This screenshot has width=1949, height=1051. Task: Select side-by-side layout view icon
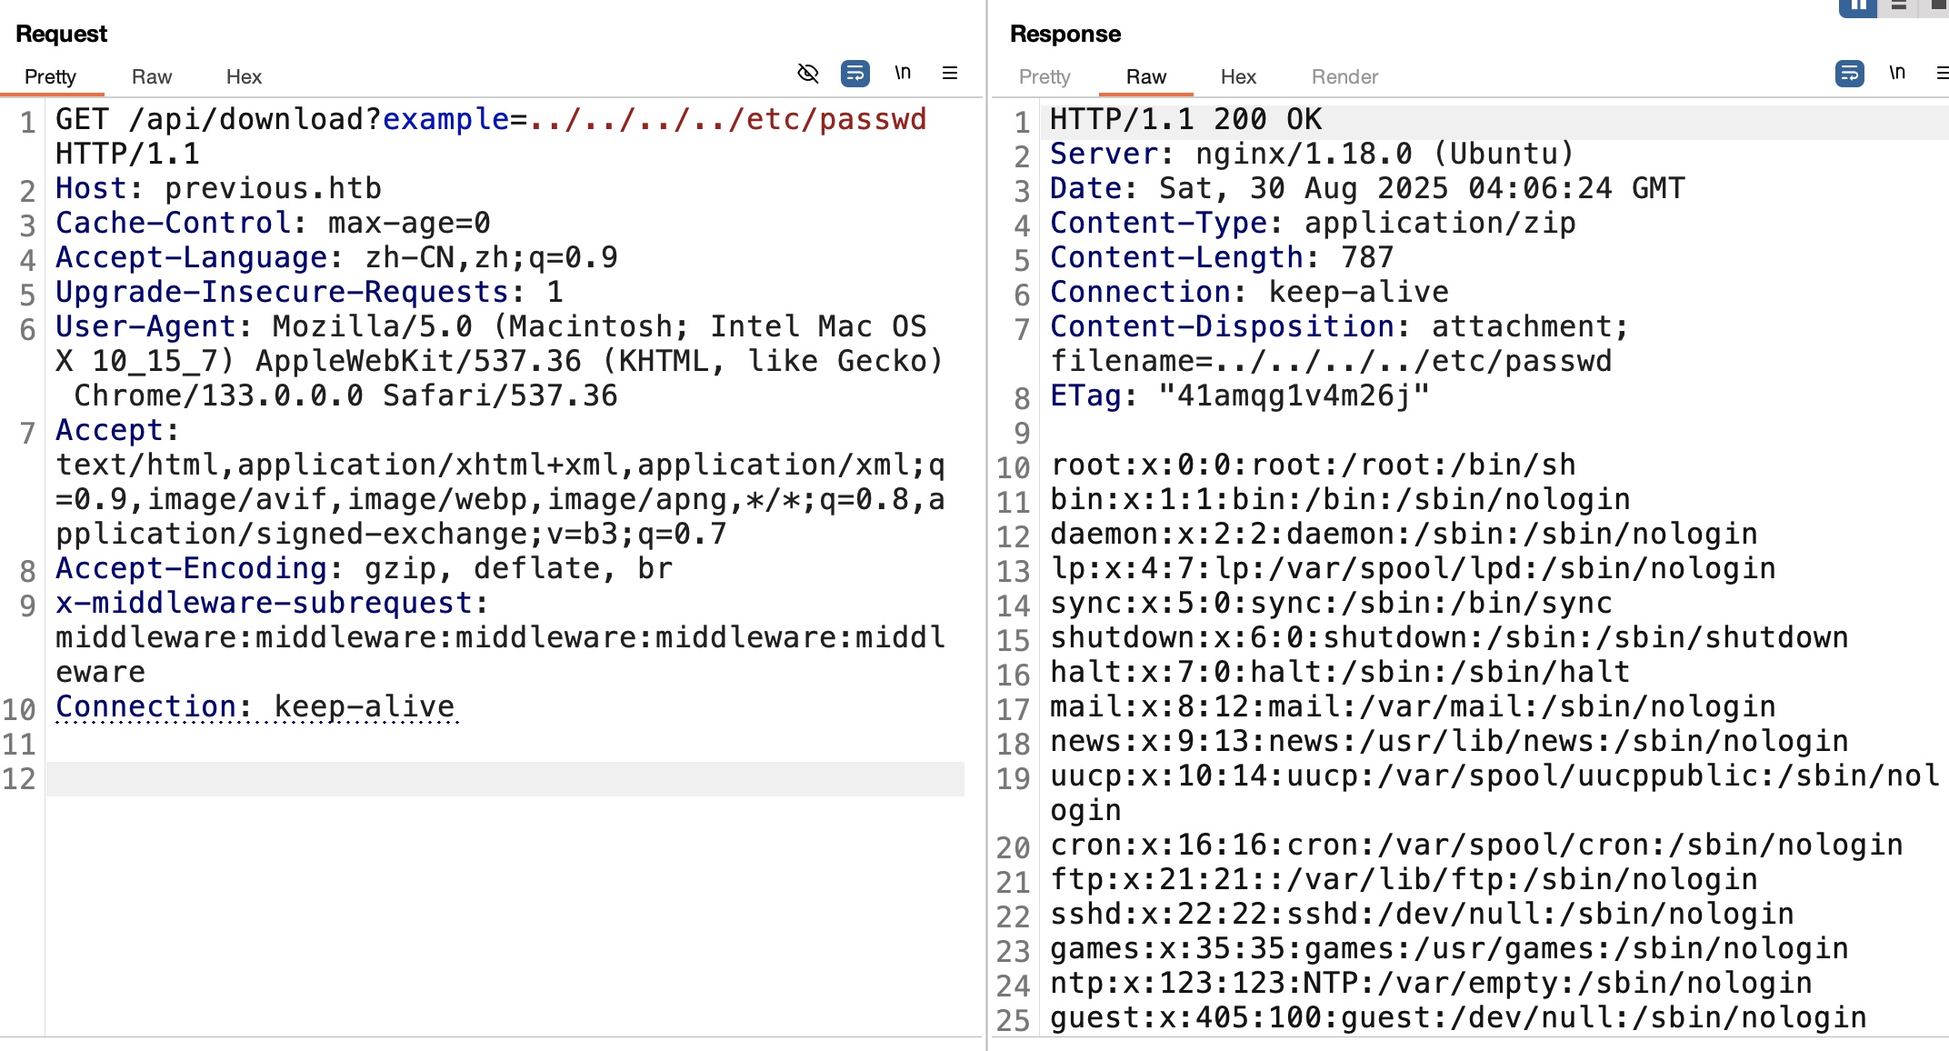click(x=1857, y=7)
